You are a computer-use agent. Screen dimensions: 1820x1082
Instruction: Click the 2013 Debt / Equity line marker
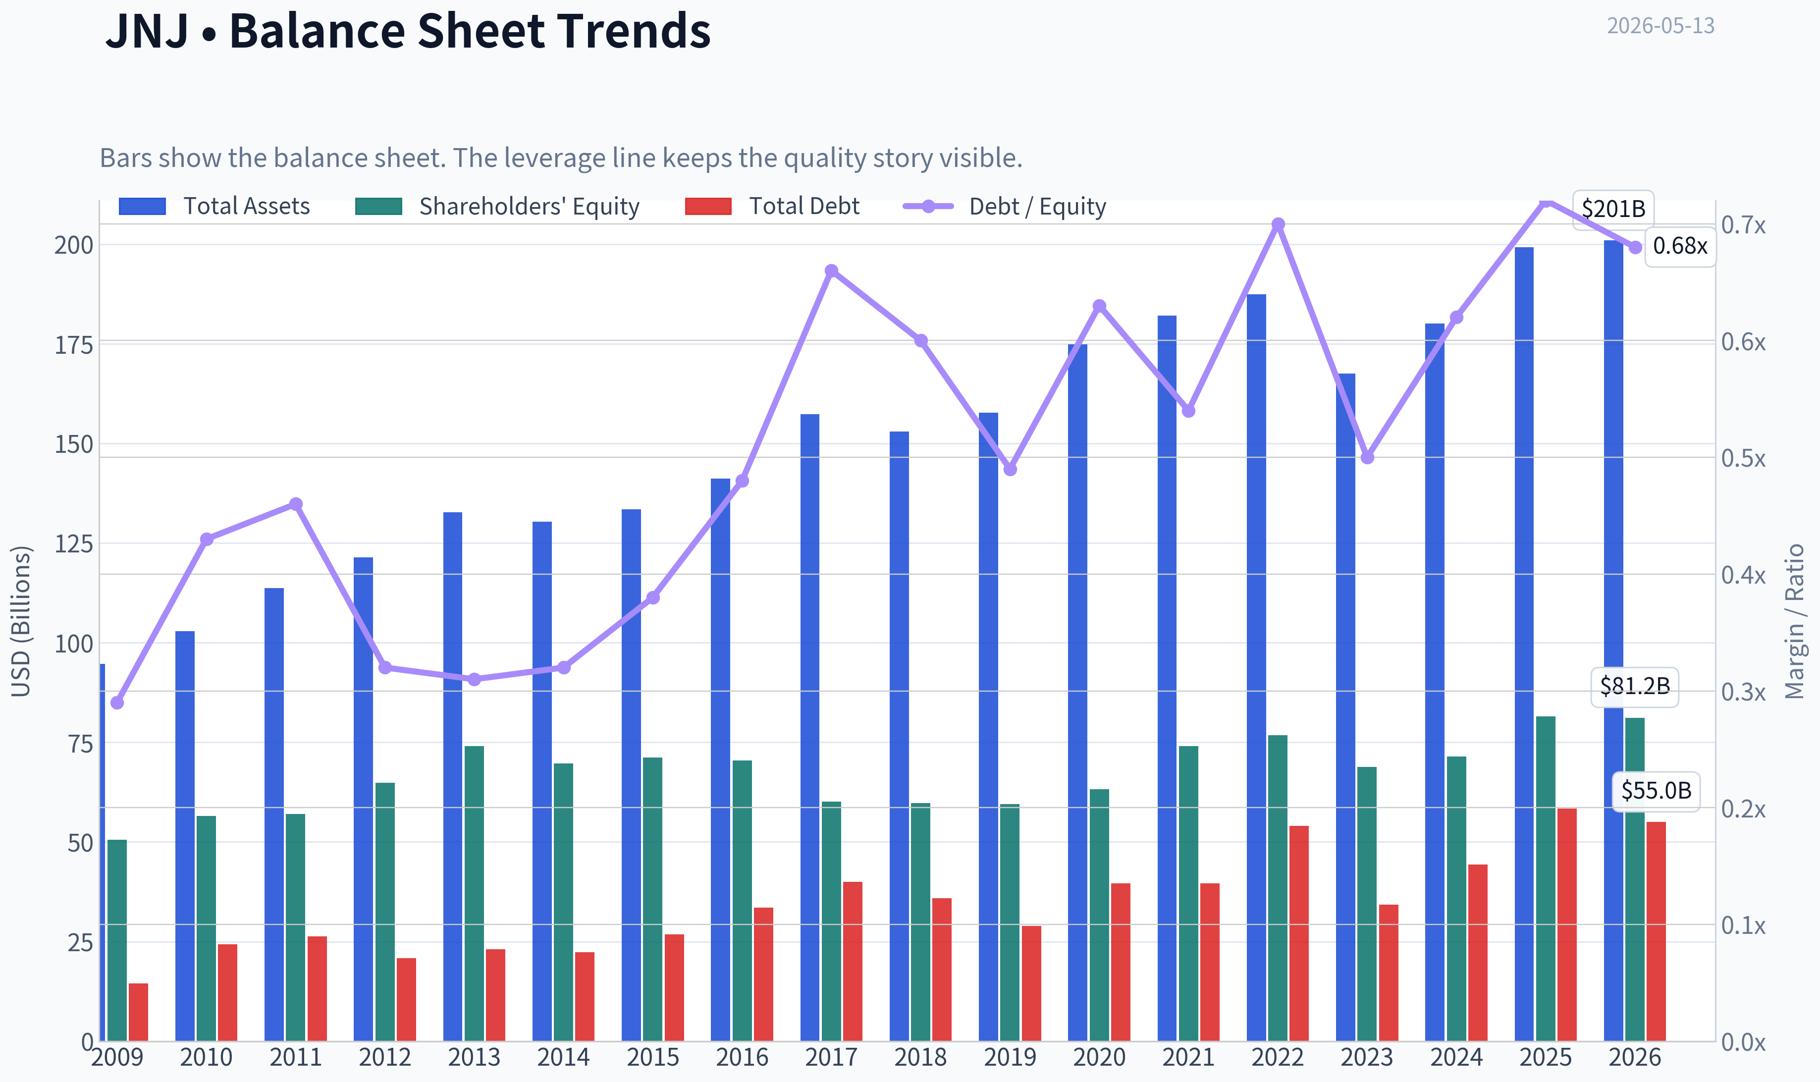pyautogui.click(x=475, y=679)
